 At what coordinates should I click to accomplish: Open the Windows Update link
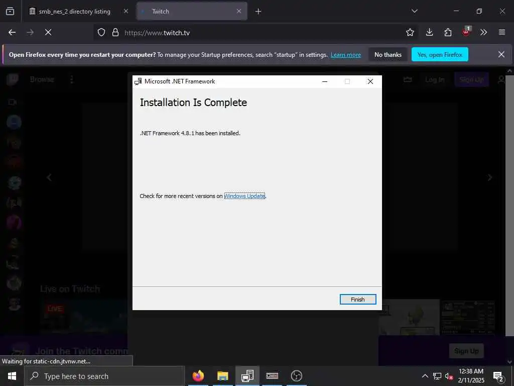[244, 196]
